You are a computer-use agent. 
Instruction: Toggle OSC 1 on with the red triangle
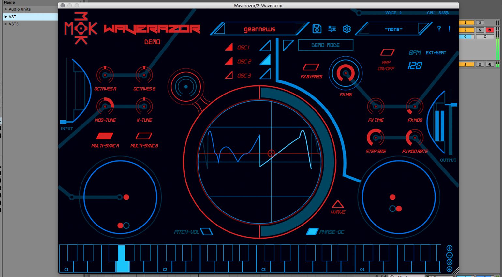(229, 47)
